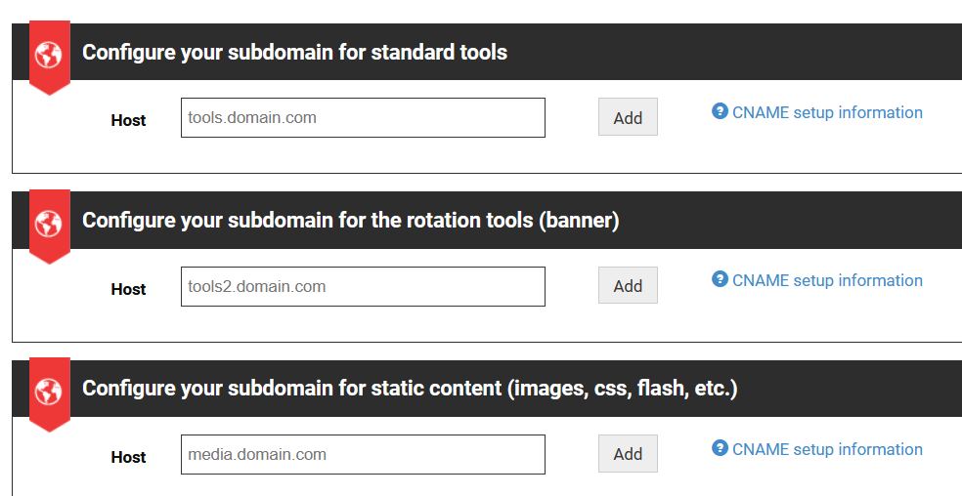Add the rotation tools subdomain host
Viewport: 962px width, 496px height.
tap(628, 285)
